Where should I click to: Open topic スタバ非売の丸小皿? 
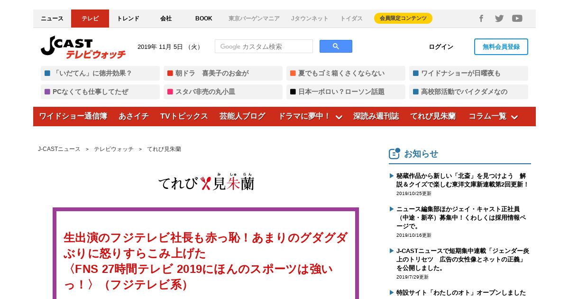click(x=223, y=92)
